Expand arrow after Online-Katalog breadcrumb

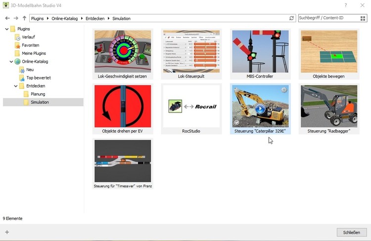coord(82,18)
